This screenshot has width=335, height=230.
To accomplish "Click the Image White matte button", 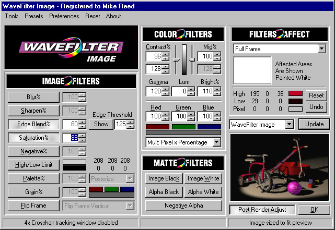I will (x=203, y=178).
